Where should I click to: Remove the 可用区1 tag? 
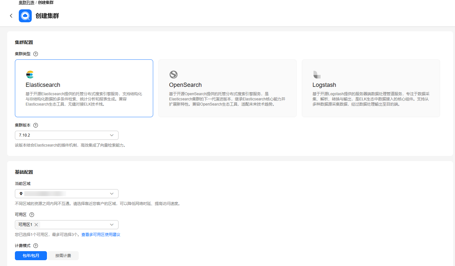click(36, 225)
